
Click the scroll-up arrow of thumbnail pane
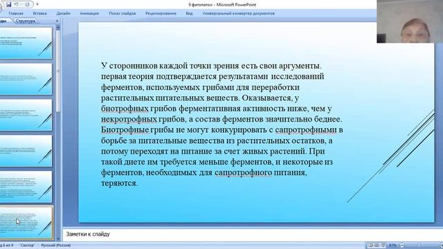coord(58,28)
